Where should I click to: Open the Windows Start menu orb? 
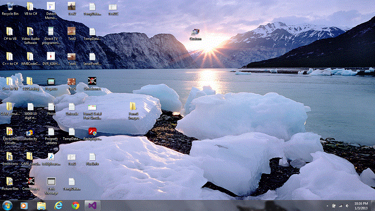point(7,206)
